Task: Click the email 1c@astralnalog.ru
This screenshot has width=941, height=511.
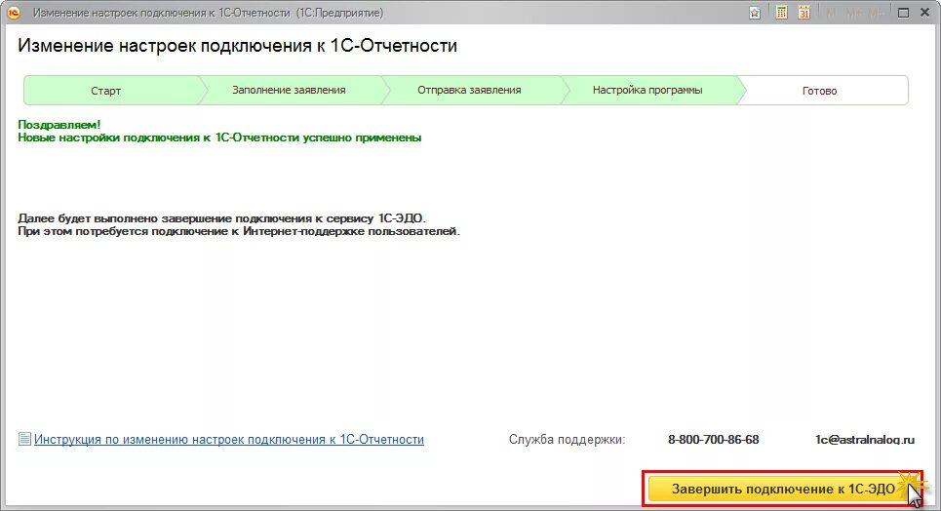Action: (865, 440)
